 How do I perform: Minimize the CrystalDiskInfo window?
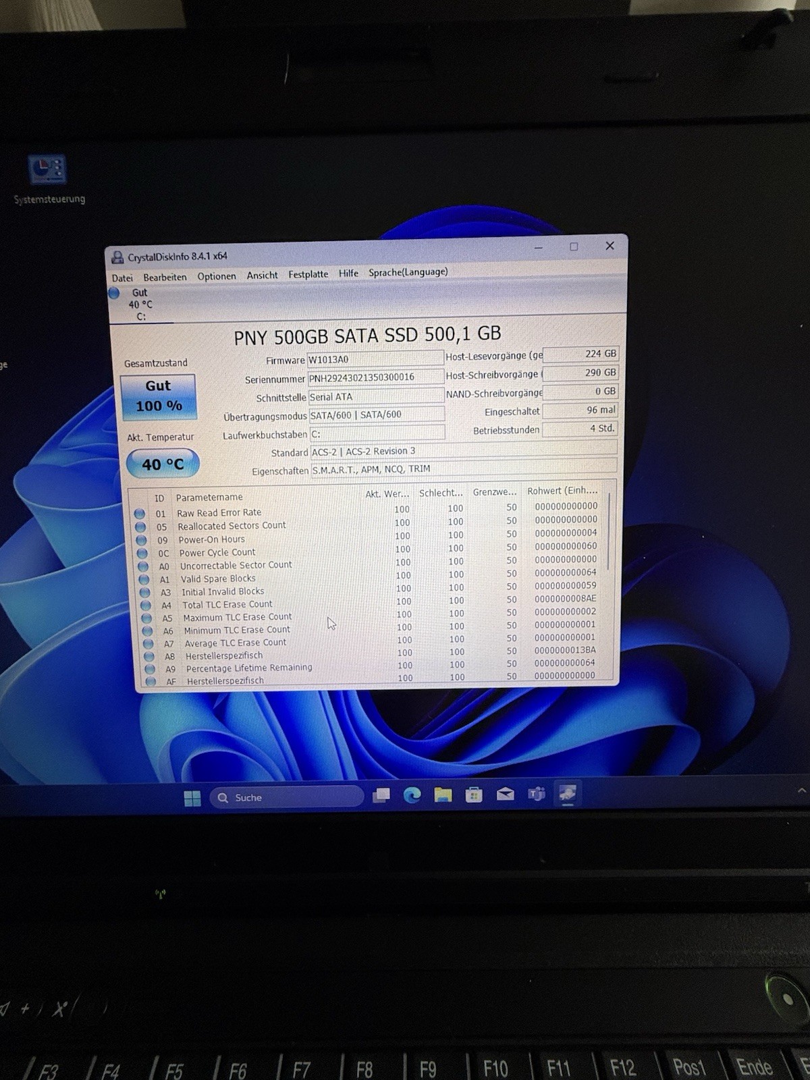539,248
